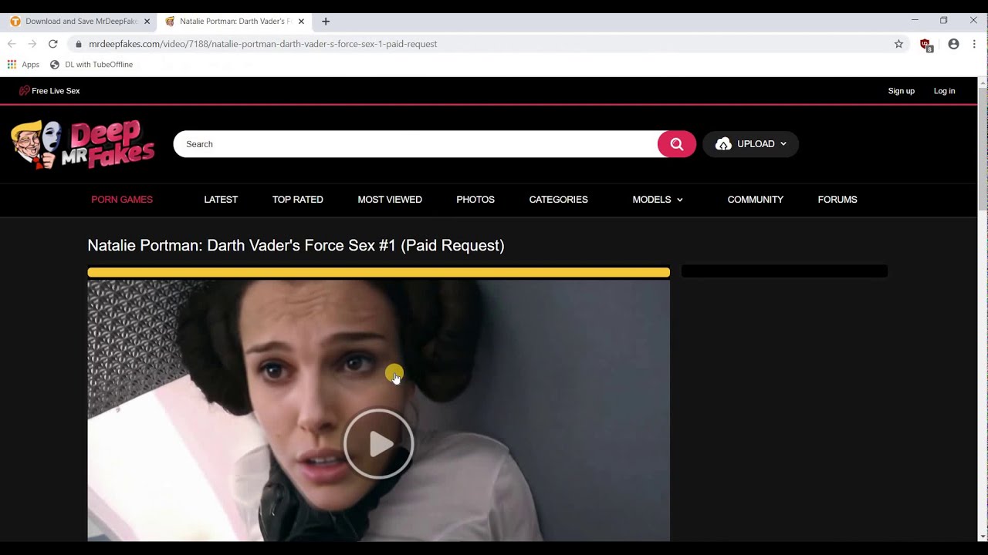Open the Apps grid shortcut in bookmarks bar

pos(23,65)
